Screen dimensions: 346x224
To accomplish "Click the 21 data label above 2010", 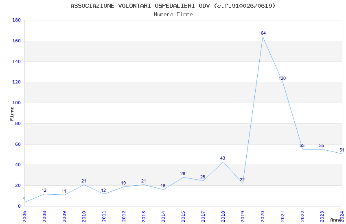I will point(83,181).
